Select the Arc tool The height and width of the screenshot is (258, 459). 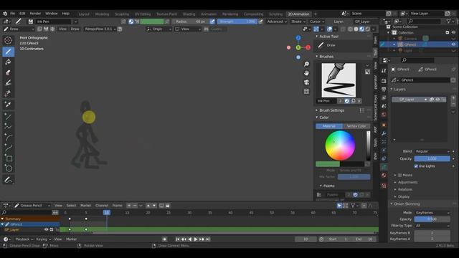click(8, 137)
